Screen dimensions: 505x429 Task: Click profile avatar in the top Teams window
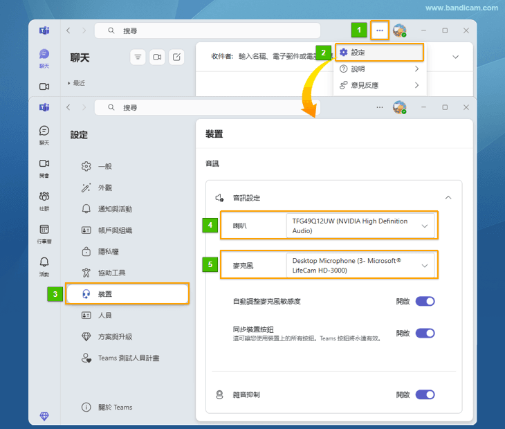coord(400,30)
